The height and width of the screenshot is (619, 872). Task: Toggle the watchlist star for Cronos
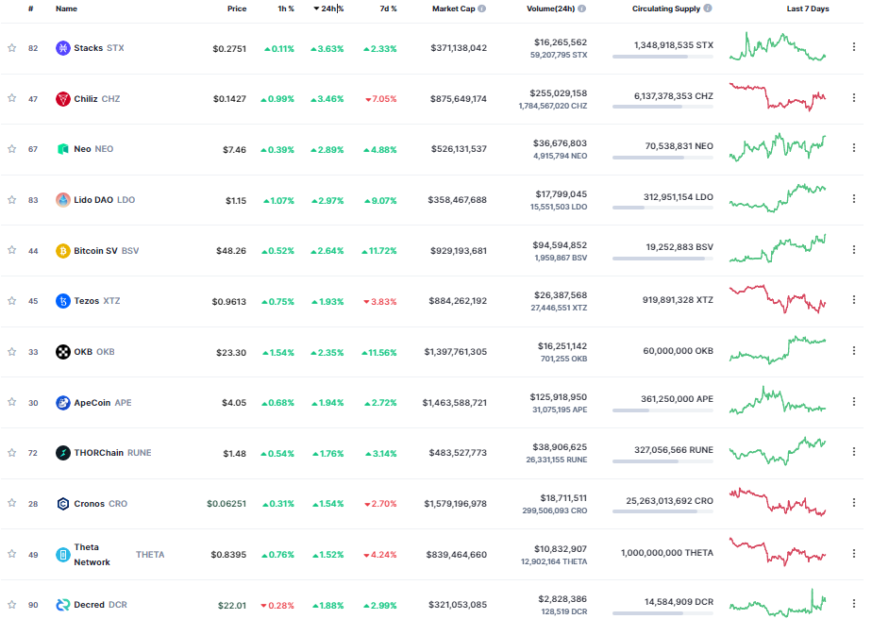pyautogui.click(x=11, y=503)
